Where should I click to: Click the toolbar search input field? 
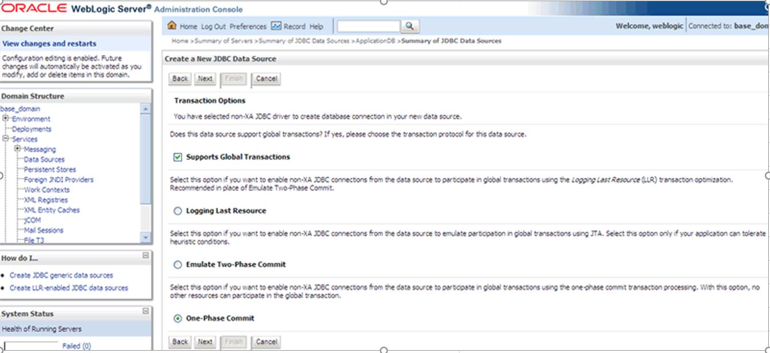368,26
